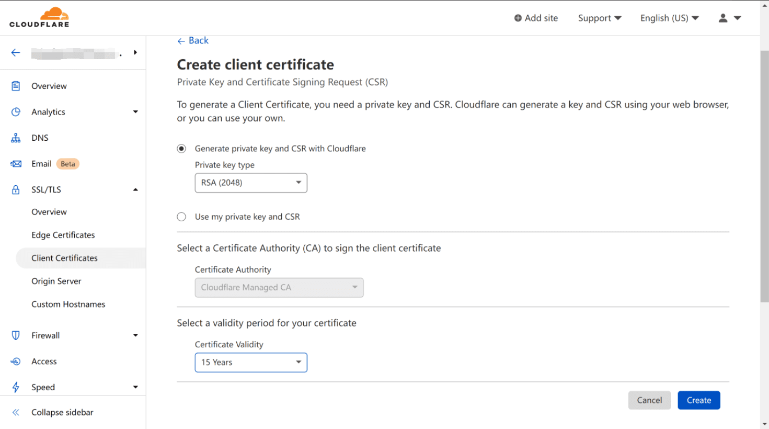Viewport: 769px width, 429px height.
Task: Click the Overview clipboard icon in sidebar
Action: (x=16, y=86)
